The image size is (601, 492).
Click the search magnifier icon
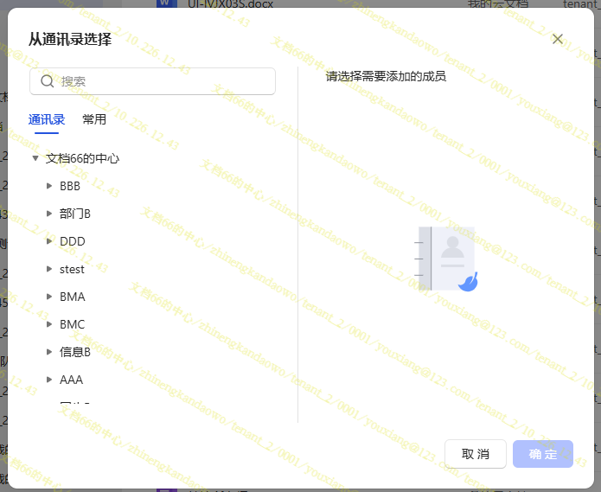click(46, 81)
